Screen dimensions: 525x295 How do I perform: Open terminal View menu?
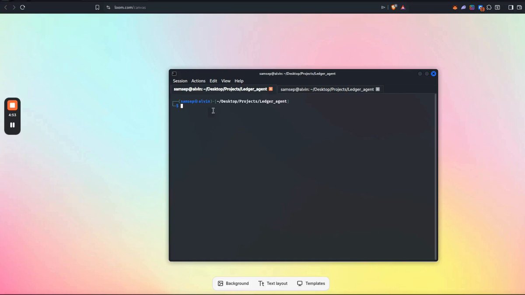pos(226,81)
